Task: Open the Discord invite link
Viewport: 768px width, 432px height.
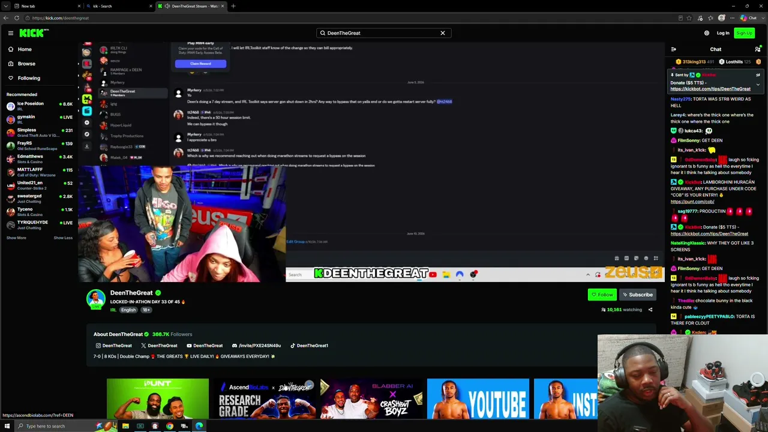Action: pyautogui.click(x=256, y=346)
